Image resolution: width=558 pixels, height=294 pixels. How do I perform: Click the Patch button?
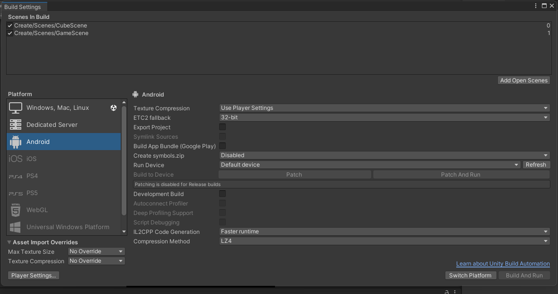click(x=294, y=174)
